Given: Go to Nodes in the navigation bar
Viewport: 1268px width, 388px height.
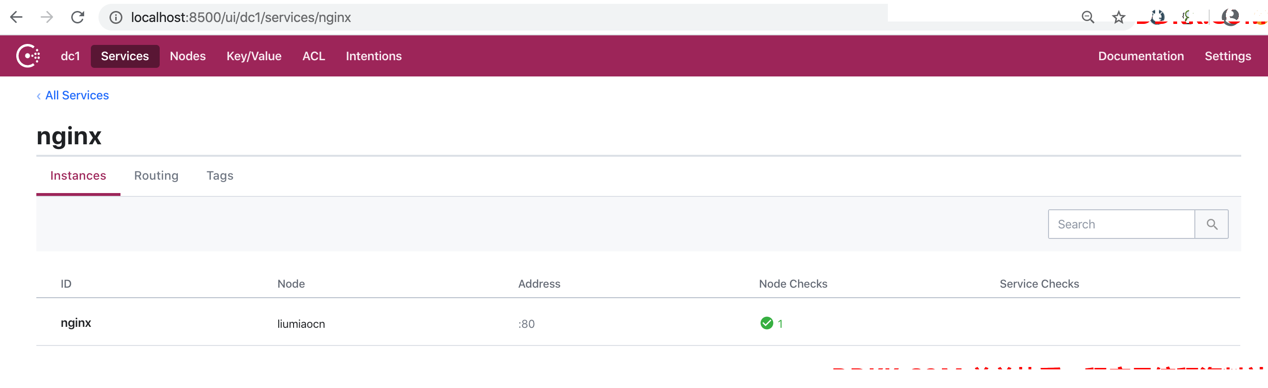Looking at the screenshot, I should (x=187, y=56).
